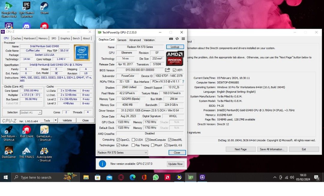
Task: Open WhatsApp from taskbar
Action: 156,177
